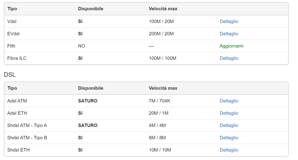The image size is (298, 160).
Task: Select SATURO status in Adsl ATM row
Action: point(88,101)
